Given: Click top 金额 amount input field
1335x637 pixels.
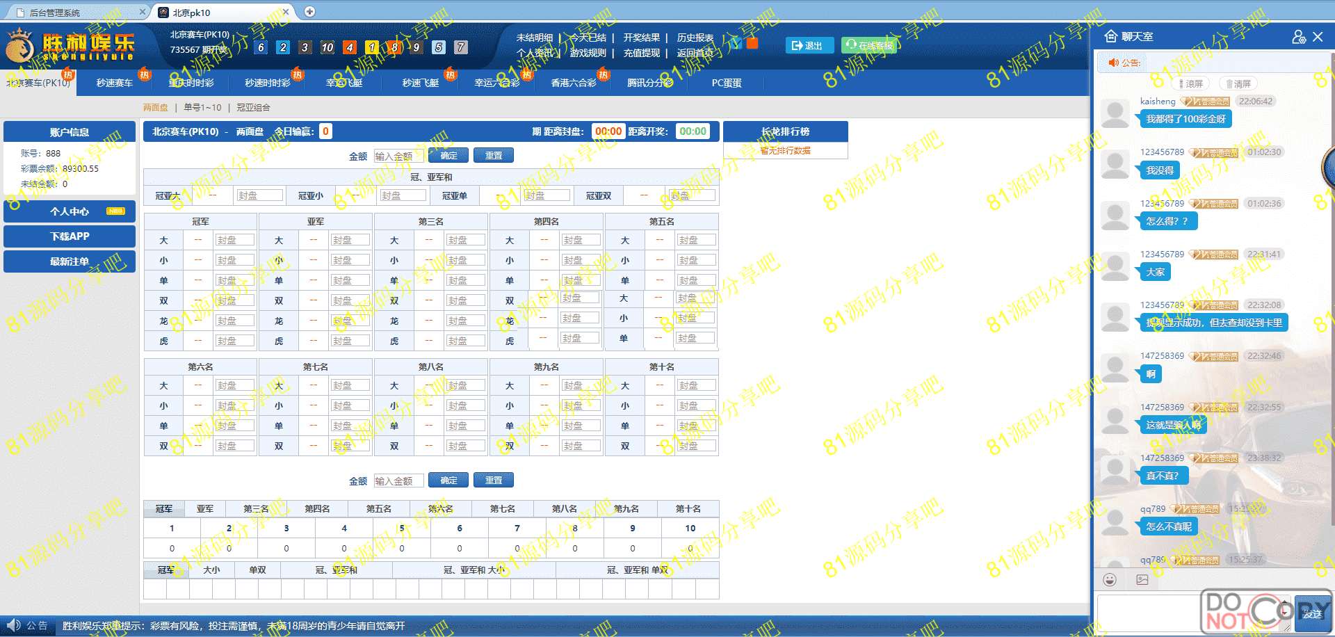Looking at the screenshot, I should (398, 156).
